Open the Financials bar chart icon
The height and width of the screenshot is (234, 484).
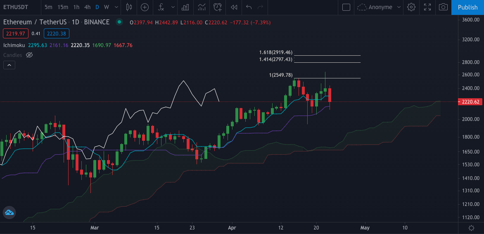pos(185,7)
